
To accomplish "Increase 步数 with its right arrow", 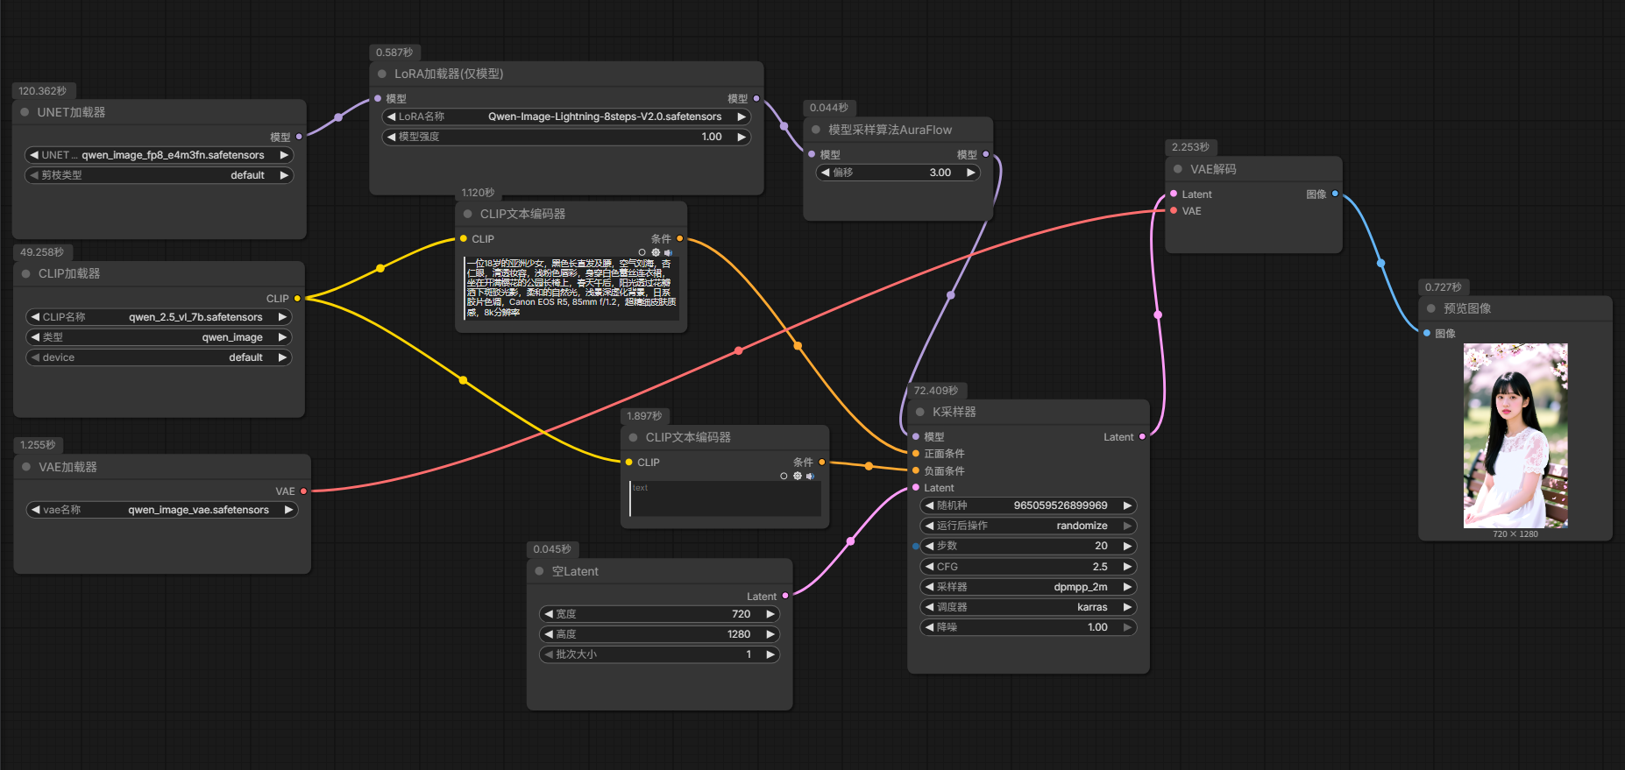I will (1128, 546).
